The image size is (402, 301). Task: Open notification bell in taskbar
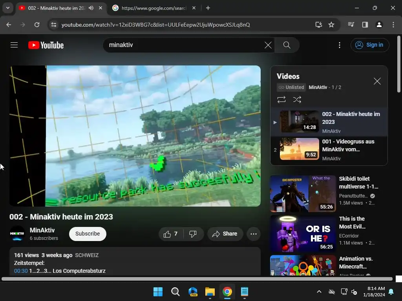point(391,292)
